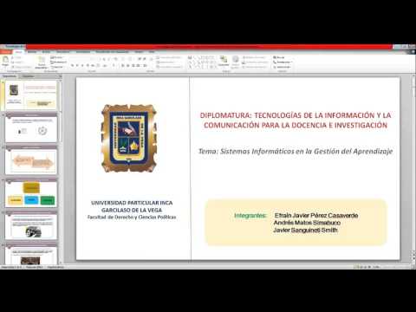Click the 'Tema: Sistemas Informáticos' subtitle

(296, 152)
